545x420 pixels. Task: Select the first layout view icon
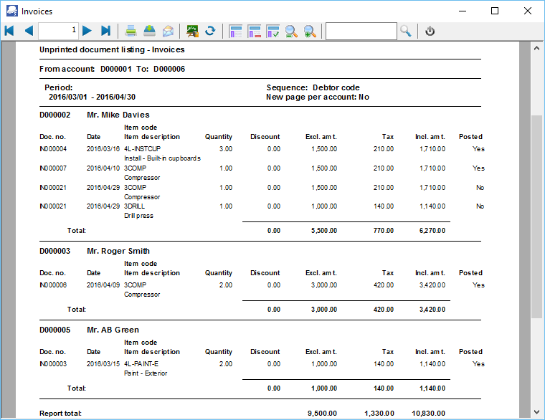(236, 31)
